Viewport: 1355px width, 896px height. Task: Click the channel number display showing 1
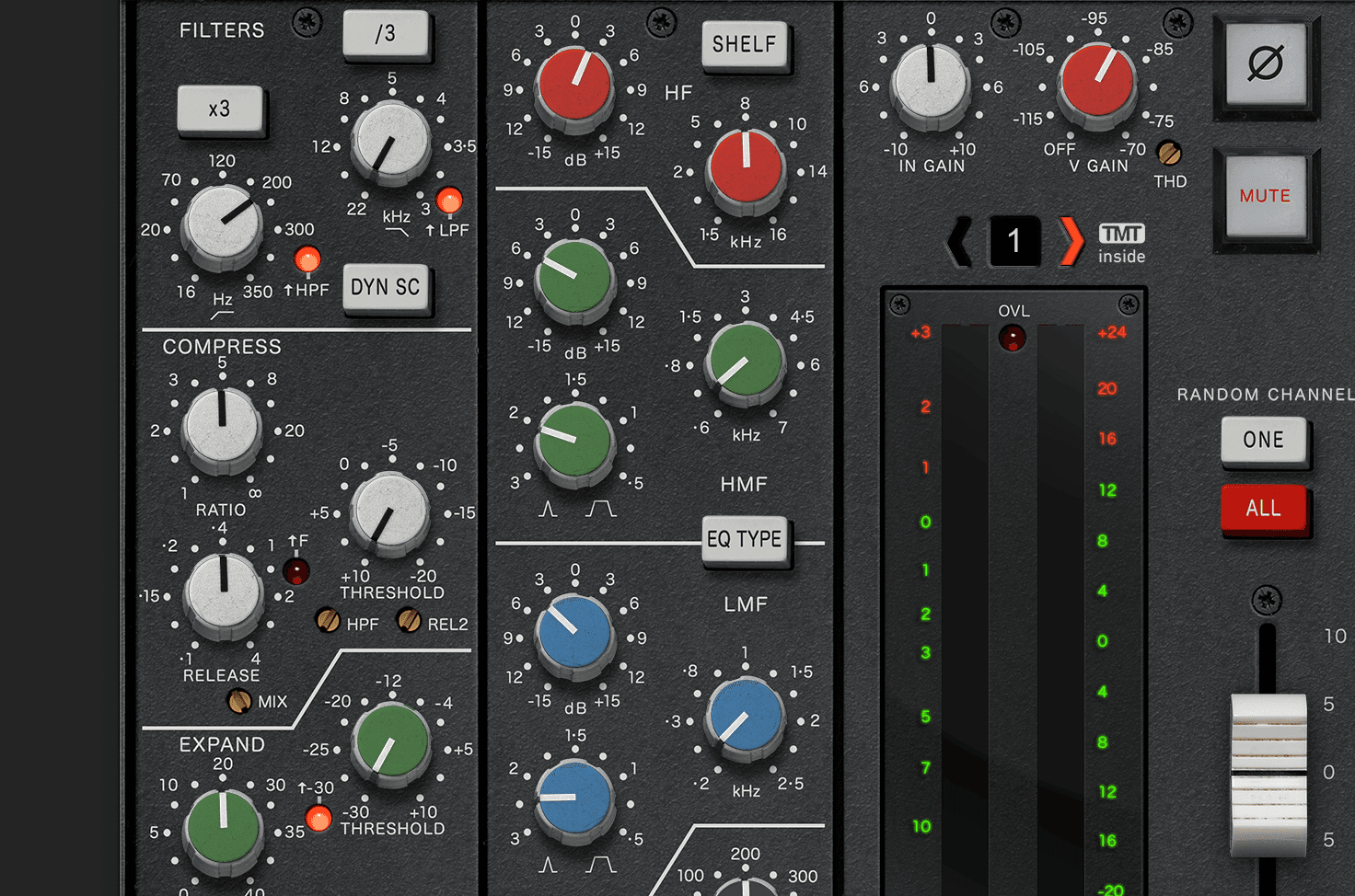(x=1014, y=241)
